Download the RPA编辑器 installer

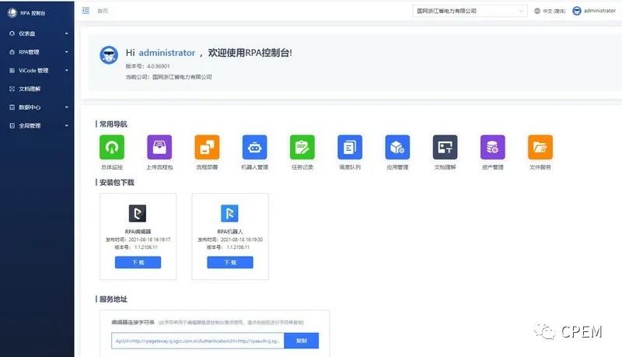pyautogui.click(x=138, y=262)
